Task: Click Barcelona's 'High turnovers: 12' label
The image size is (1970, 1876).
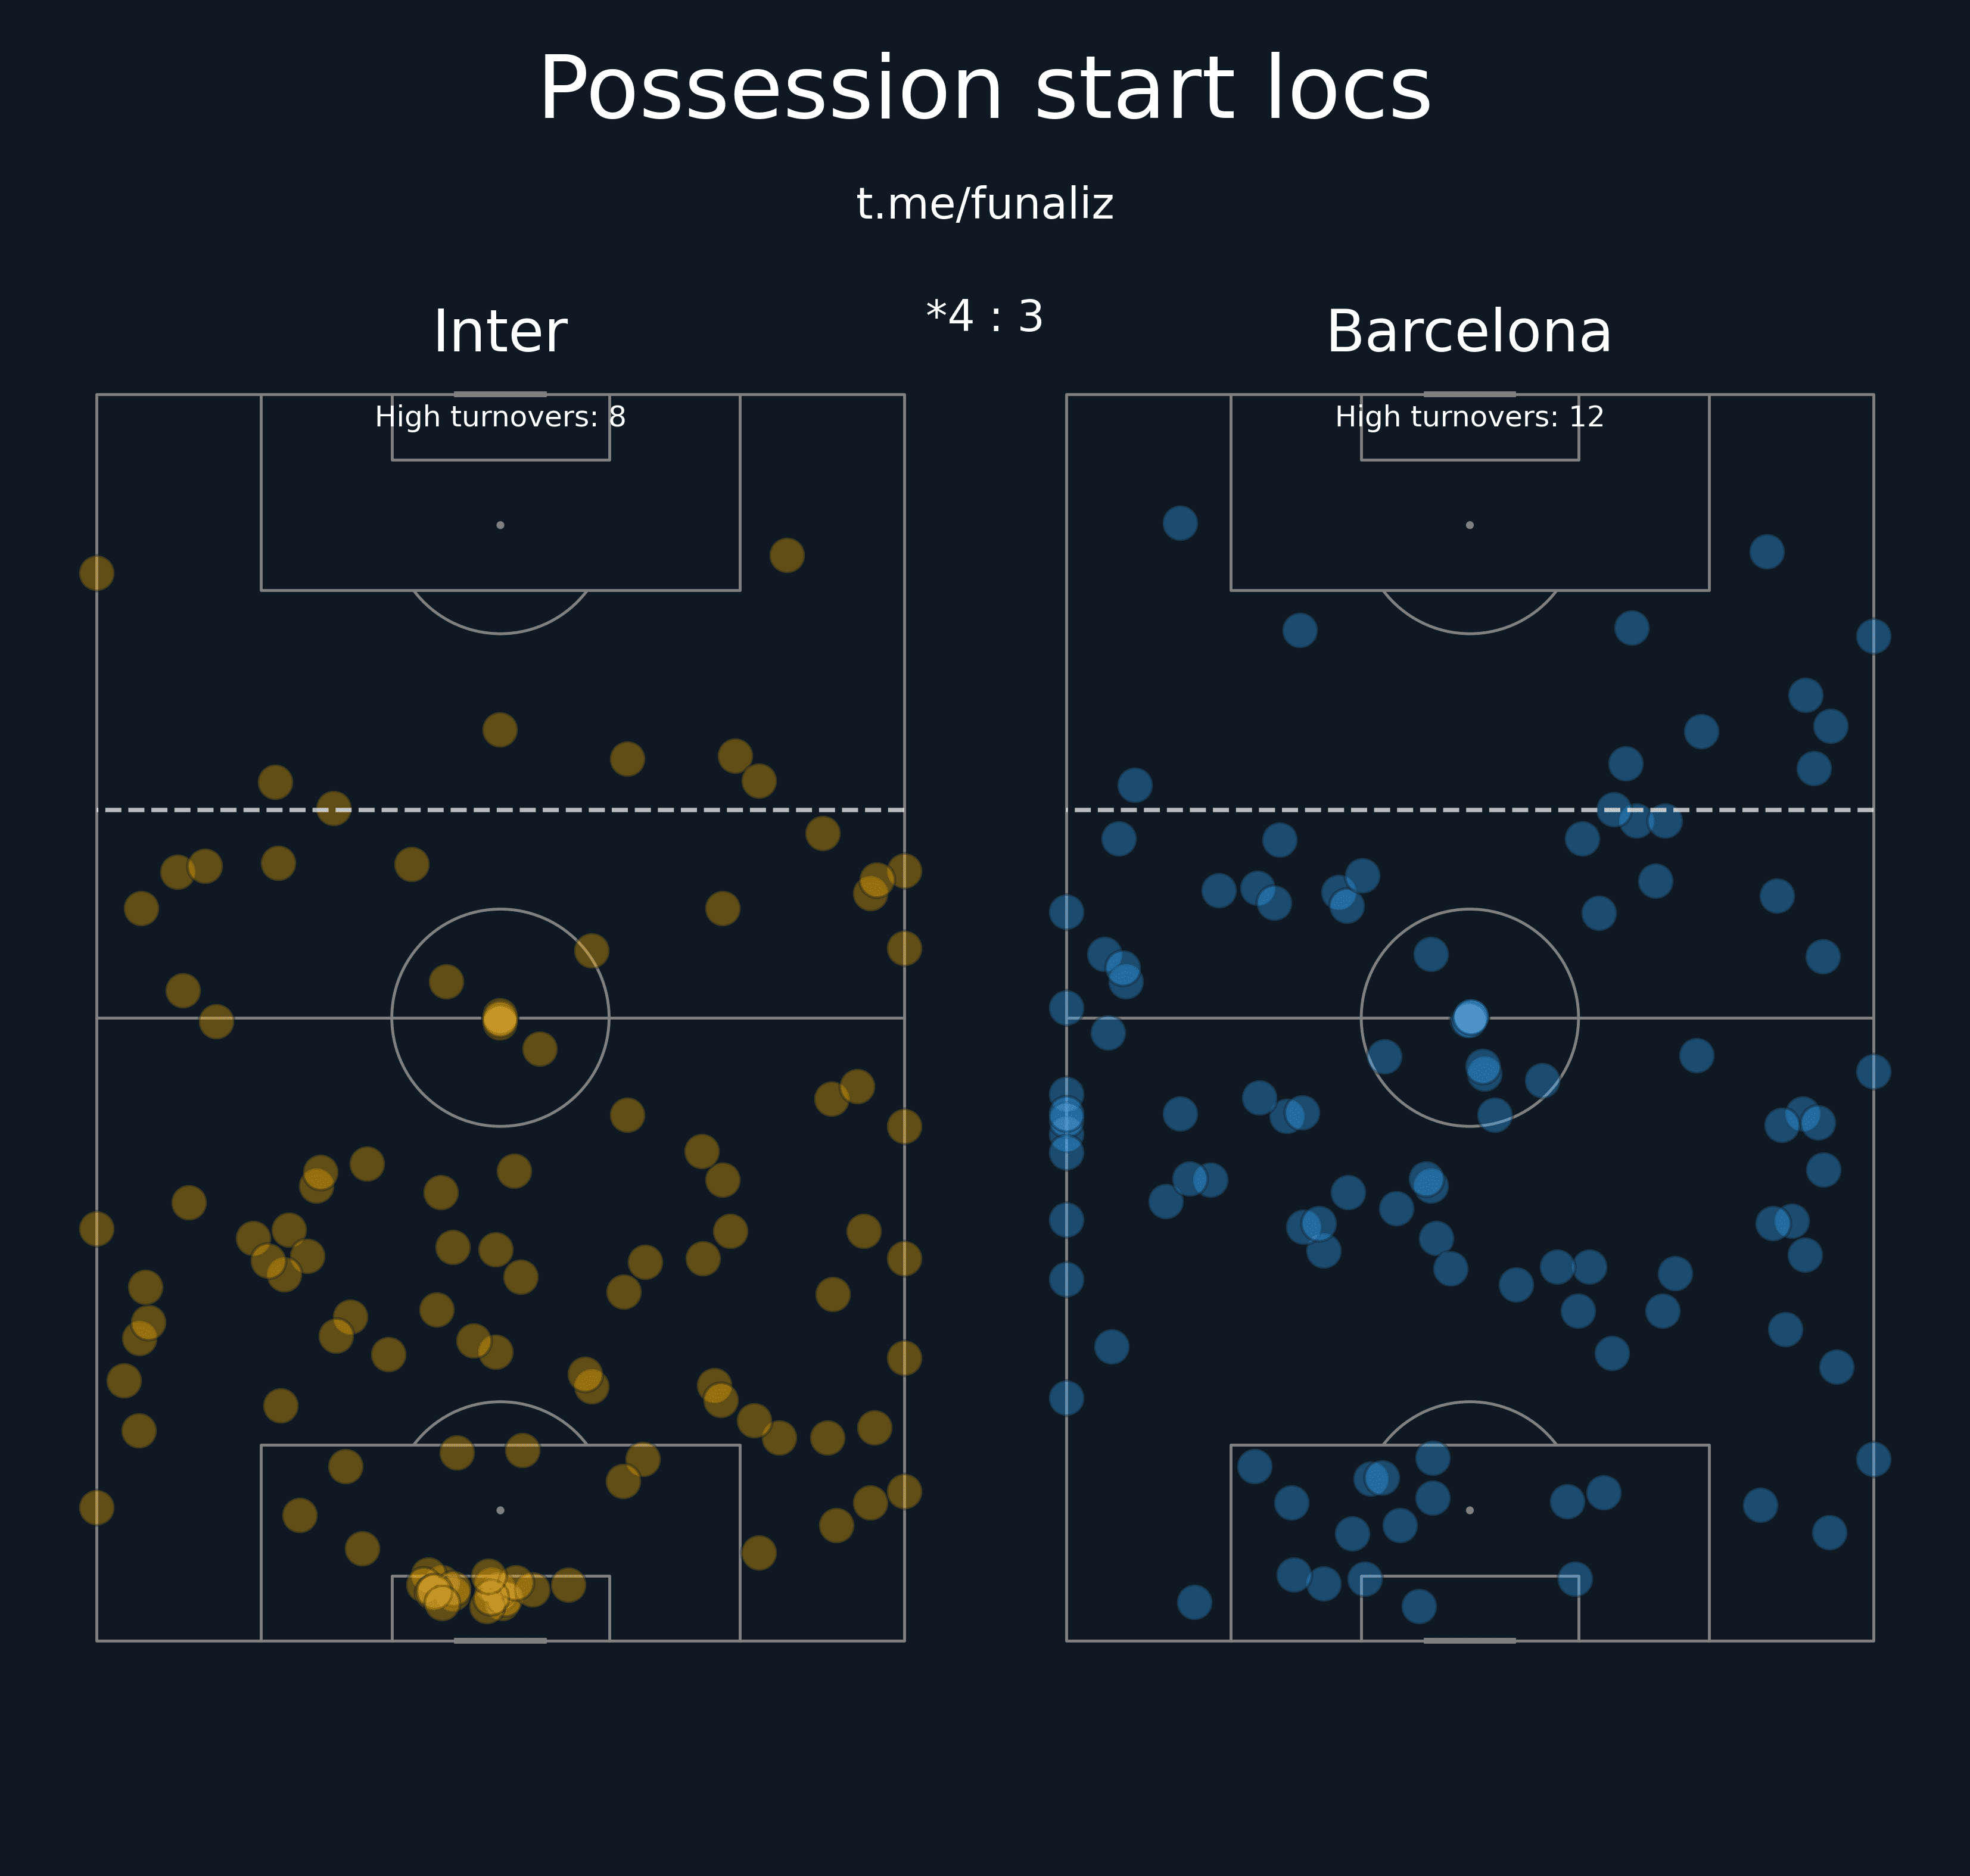Action: click(x=1469, y=417)
